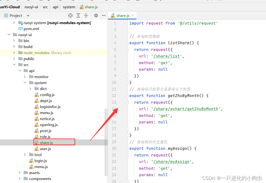Viewport: 266px width, 183px height.
Task: Click the '/share/echart/getZhuByMonth' URL link
Action: (186, 109)
